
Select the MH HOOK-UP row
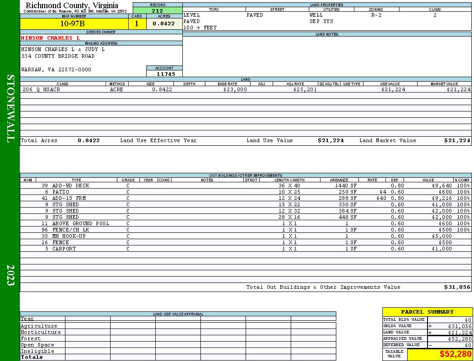pos(246,236)
